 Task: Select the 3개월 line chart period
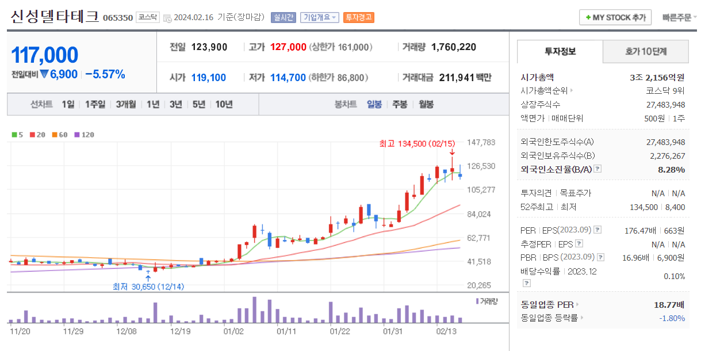pos(125,104)
